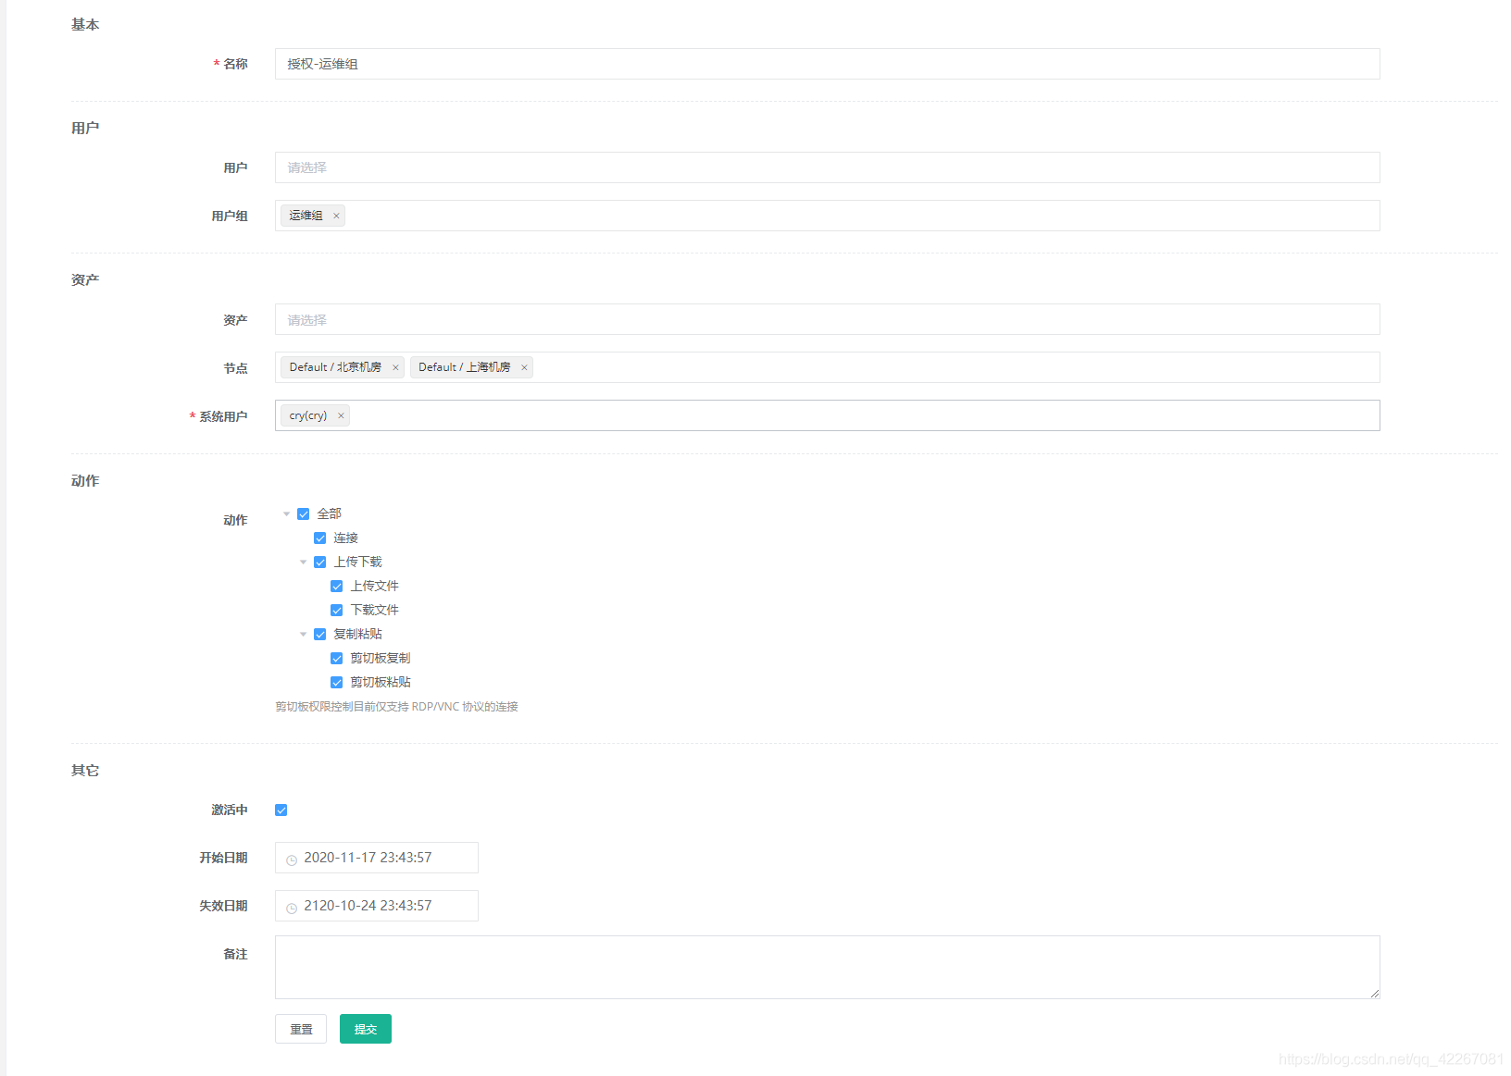The image size is (1511, 1076).
Task: Toggle the 复制粘贴 checkbox
Action: [x=319, y=634]
